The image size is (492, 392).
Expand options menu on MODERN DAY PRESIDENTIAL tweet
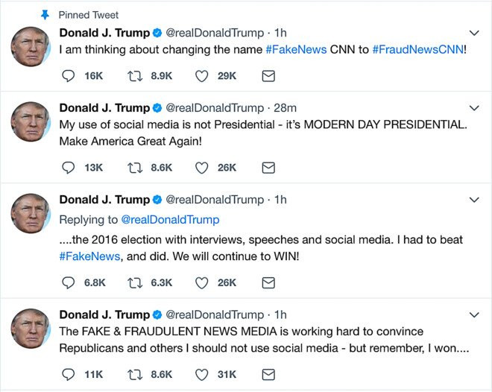point(474,108)
